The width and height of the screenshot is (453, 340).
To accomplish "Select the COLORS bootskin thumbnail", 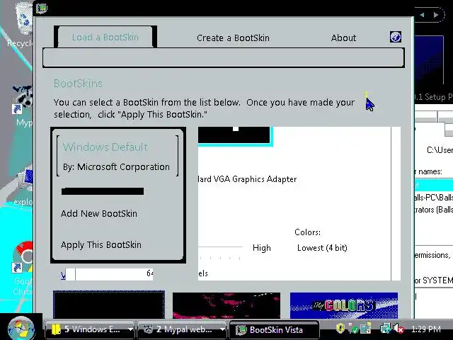I will (344, 305).
